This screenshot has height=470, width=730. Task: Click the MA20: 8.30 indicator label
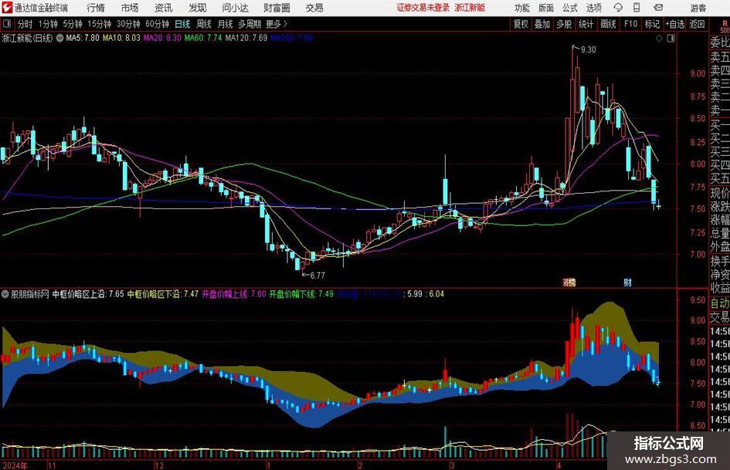162,38
